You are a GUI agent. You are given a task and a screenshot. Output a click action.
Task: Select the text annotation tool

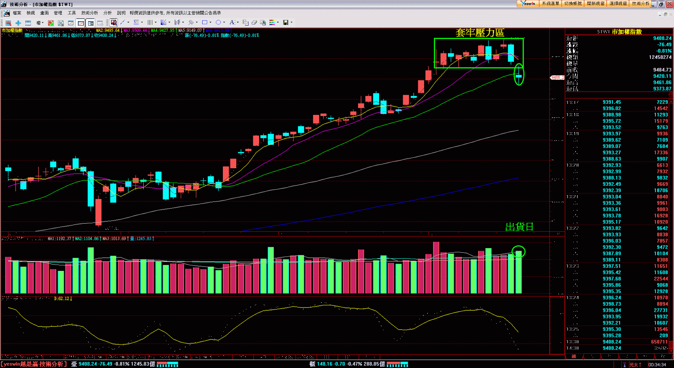(232, 23)
